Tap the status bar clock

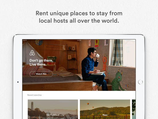point(79,40)
